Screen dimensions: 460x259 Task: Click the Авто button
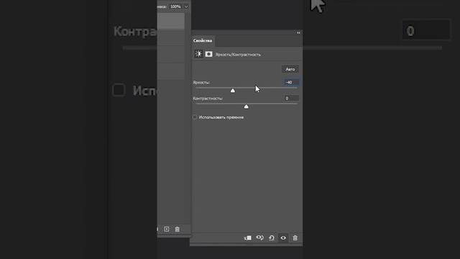click(290, 69)
